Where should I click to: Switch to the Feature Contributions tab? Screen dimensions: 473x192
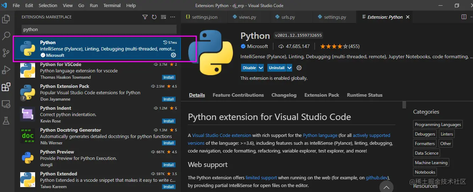point(238,95)
